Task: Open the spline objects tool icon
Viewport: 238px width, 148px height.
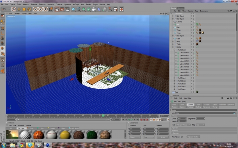Action: (x=79, y=9)
